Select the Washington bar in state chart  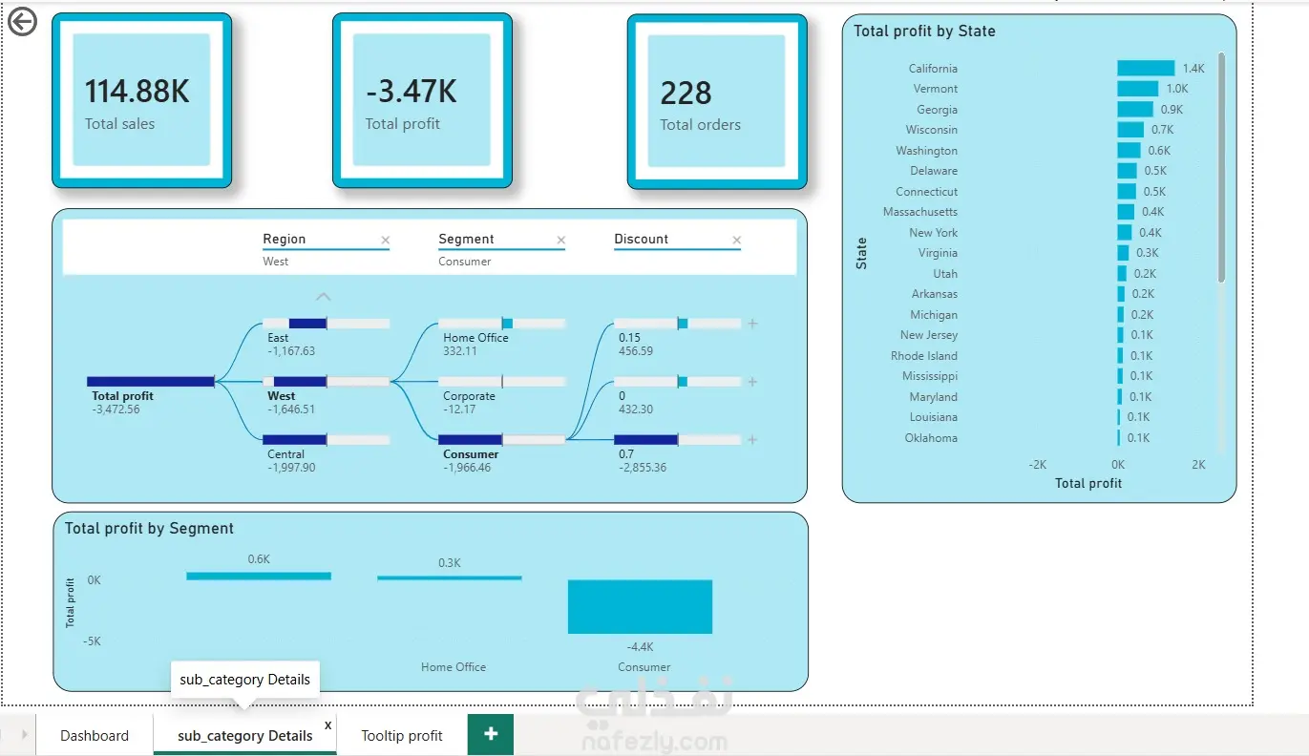click(x=1130, y=151)
